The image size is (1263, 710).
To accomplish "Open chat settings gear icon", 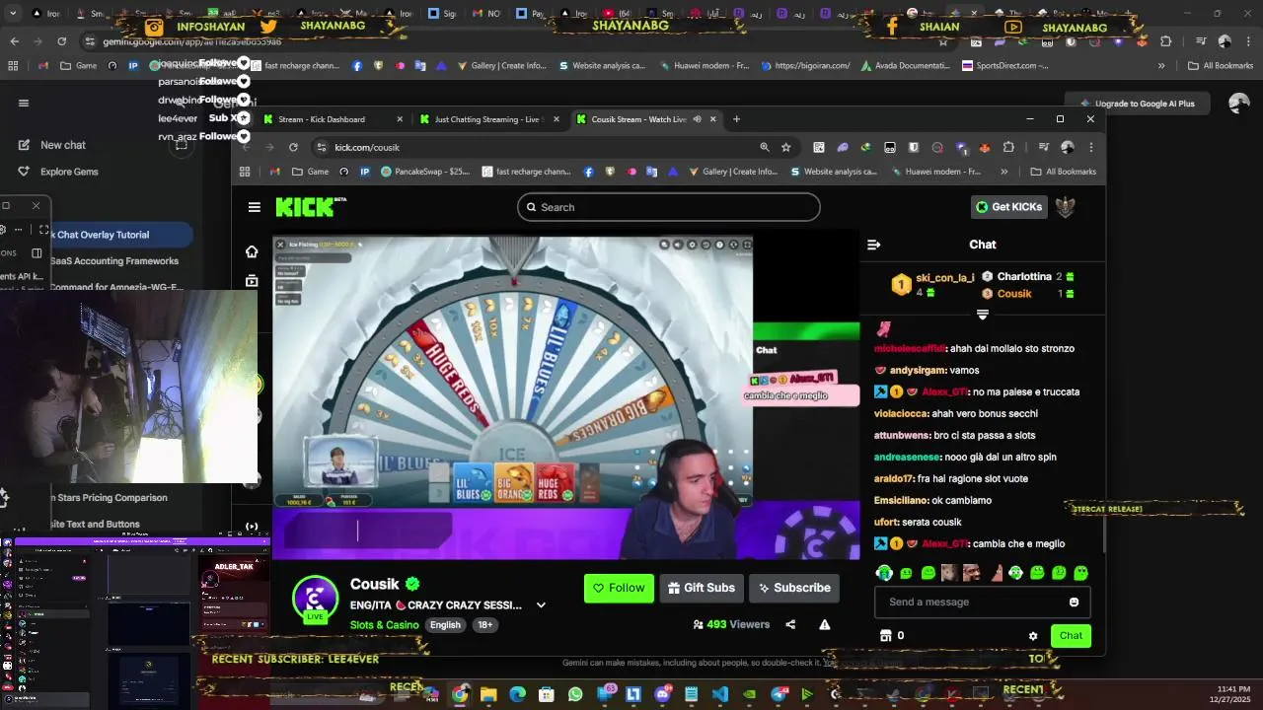I will 1033,636.
